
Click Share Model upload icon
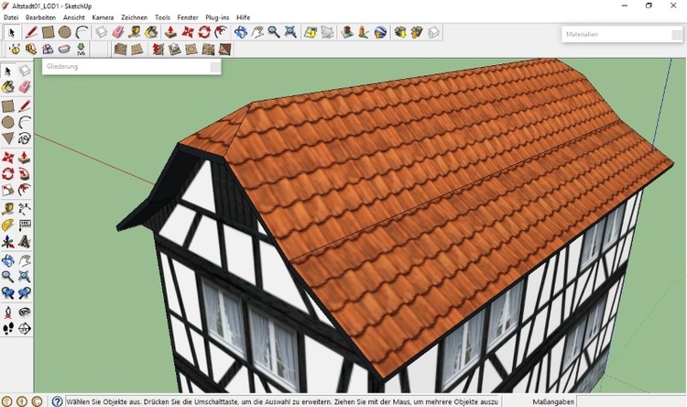(x=417, y=32)
